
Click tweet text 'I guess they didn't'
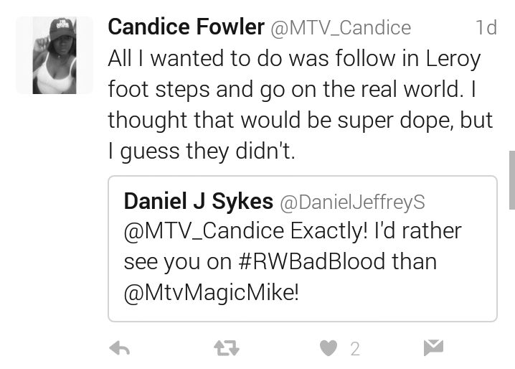tap(202, 151)
